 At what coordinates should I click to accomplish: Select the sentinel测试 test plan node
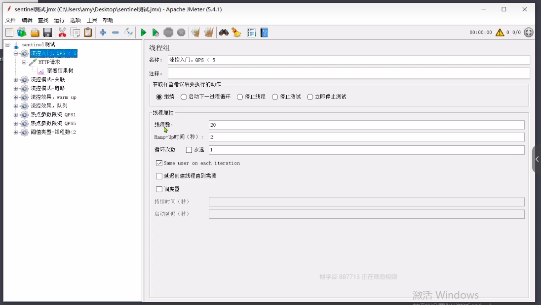(39, 45)
